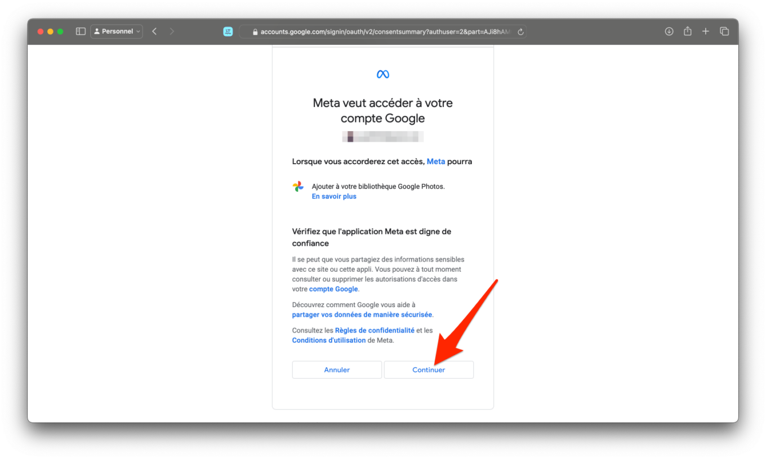Image resolution: width=766 pixels, height=459 pixels.
Task: Open the 'compte Google' link
Action: [333, 289]
